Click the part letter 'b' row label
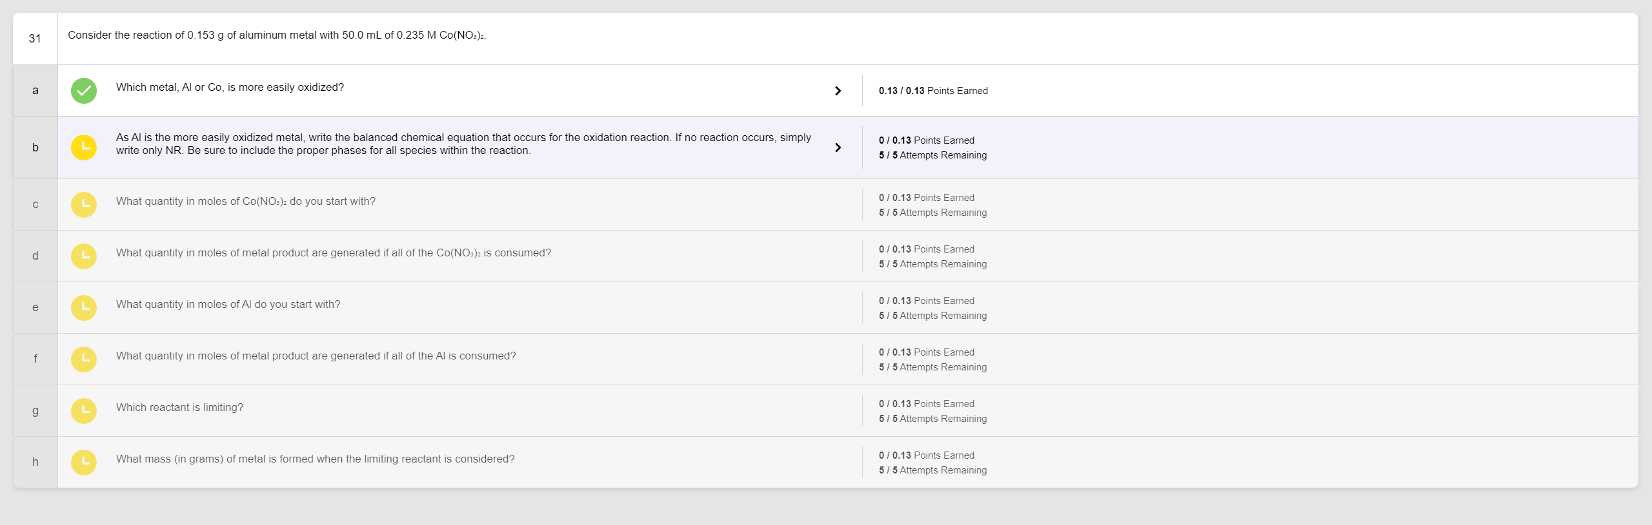 [35, 148]
